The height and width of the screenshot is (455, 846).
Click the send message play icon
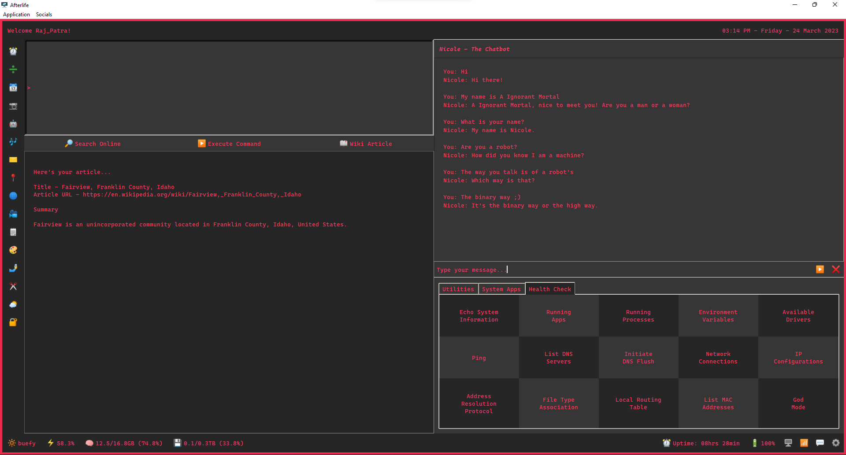[820, 269]
